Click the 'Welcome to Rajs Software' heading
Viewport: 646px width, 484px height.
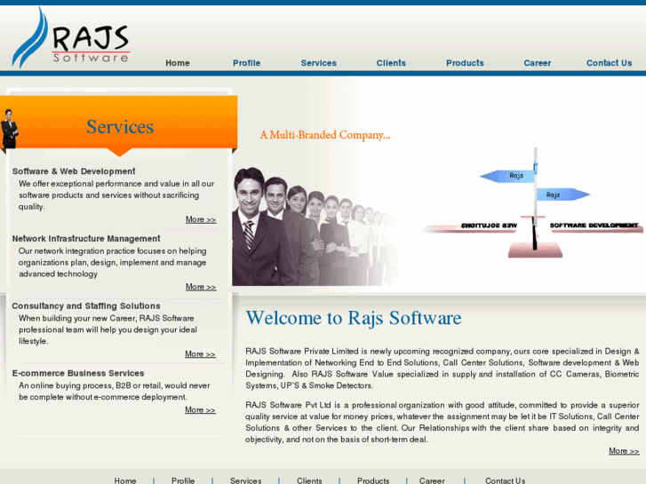[x=354, y=318]
